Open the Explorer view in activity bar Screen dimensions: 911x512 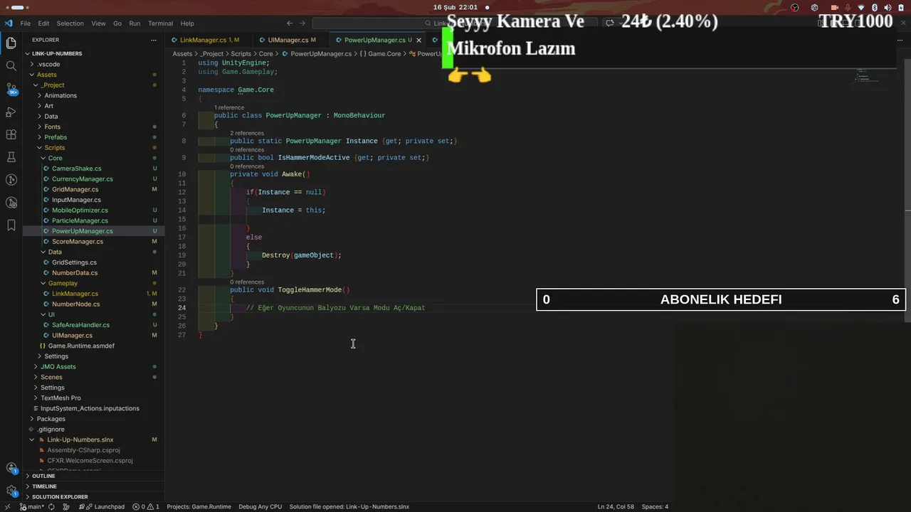point(11,43)
